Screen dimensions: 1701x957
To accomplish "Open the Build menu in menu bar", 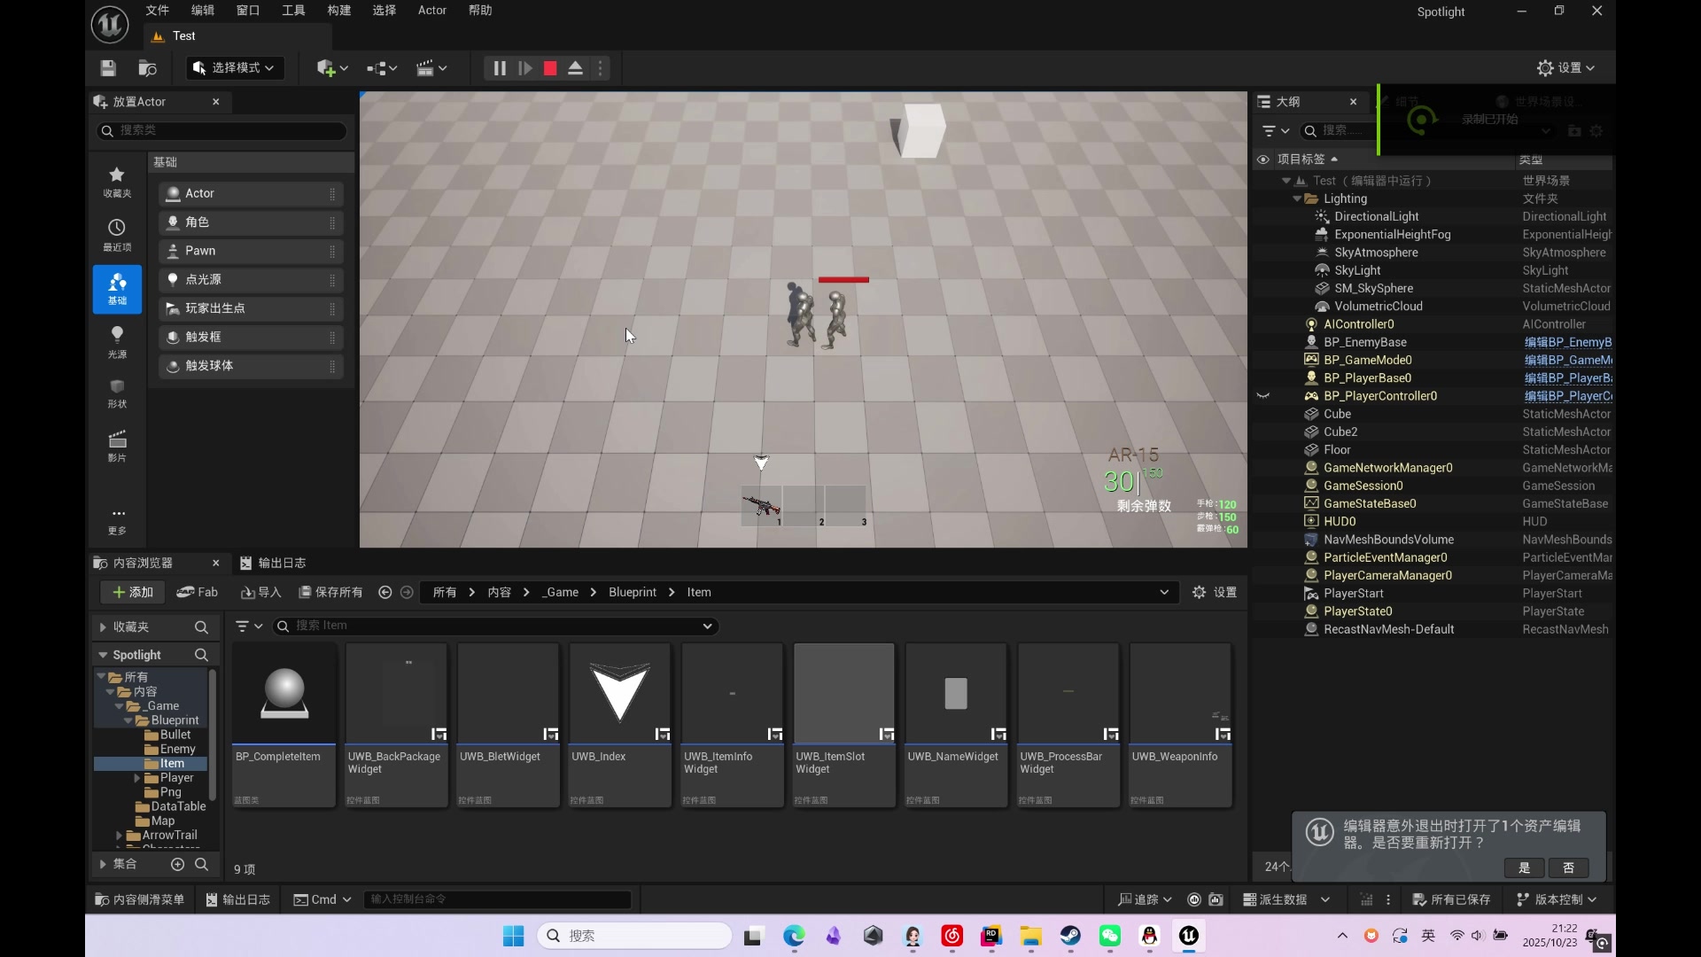I will [x=338, y=11].
